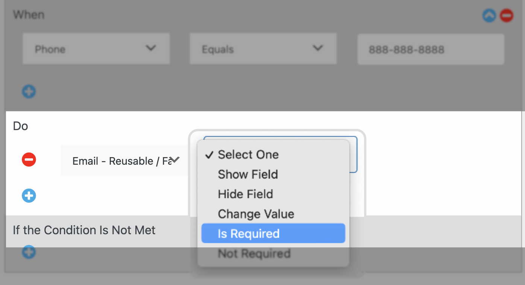Click the If the Condition Is Not Met heading
Viewport: 525px width, 285px height.
point(84,230)
